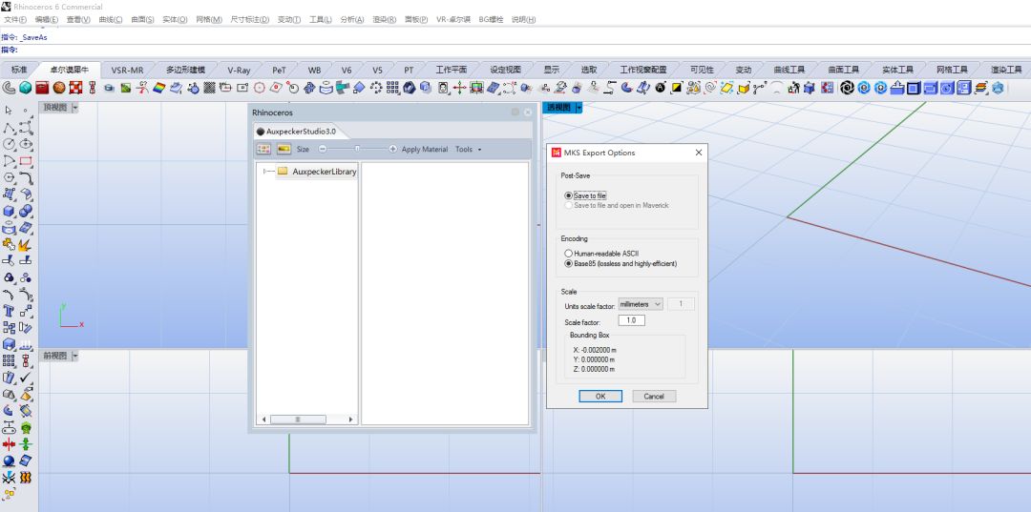Viewport: 1031px width, 512px height.
Task: Click the red checkered pattern toolbar icon
Action: pos(75,88)
